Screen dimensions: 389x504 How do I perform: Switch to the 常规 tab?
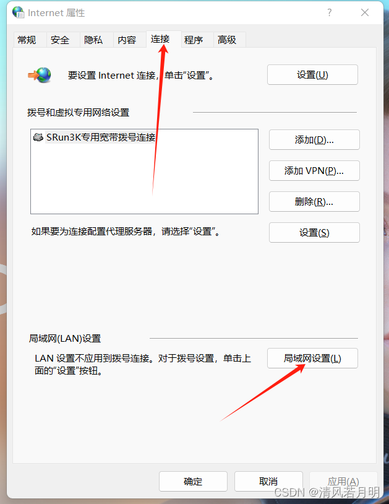click(x=27, y=40)
